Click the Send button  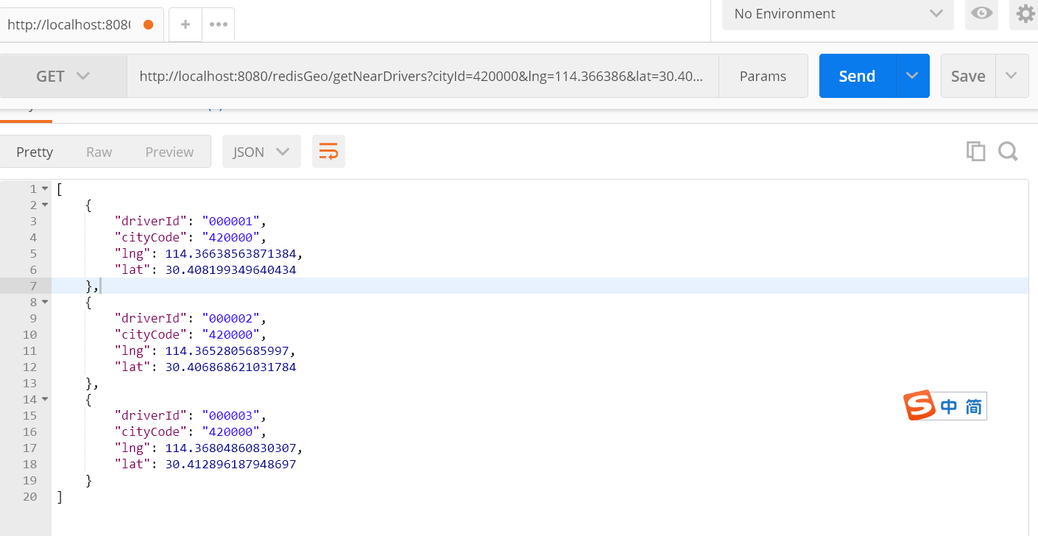point(857,76)
